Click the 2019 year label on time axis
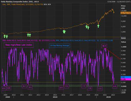The image size is (131, 101). pyautogui.click(x=88, y=95)
